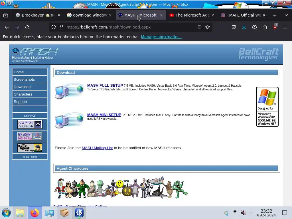Click the Uses Microsoft Agent Technology badge
Screen dimensions: 292x219
30,148
